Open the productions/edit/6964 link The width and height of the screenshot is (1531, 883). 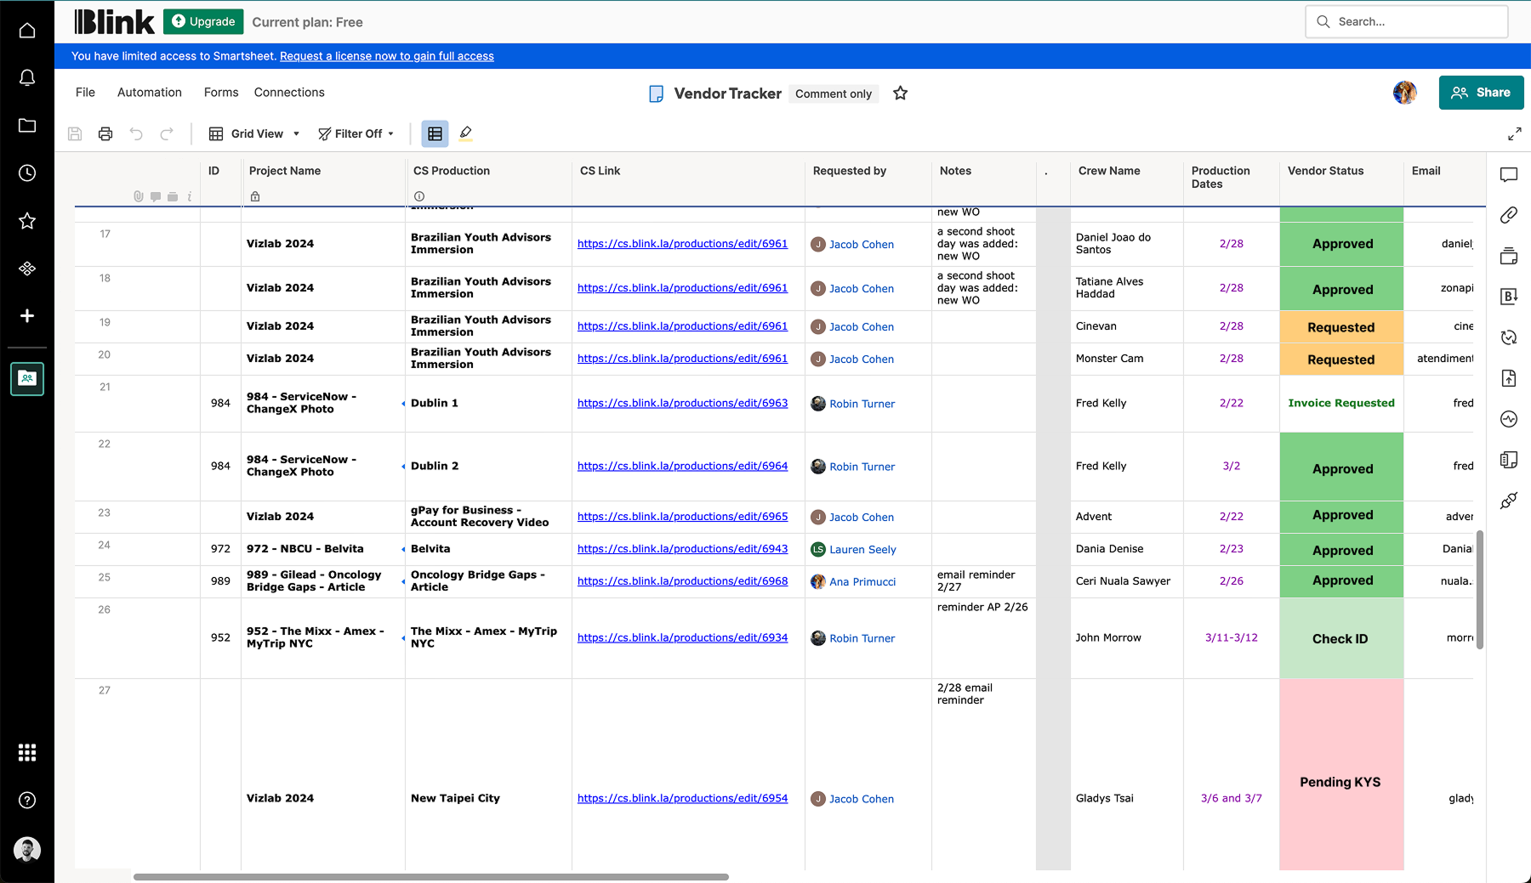point(682,466)
